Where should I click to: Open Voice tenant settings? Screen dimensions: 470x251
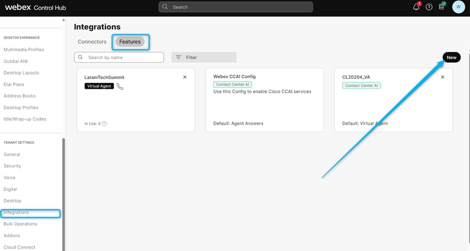[9, 178]
